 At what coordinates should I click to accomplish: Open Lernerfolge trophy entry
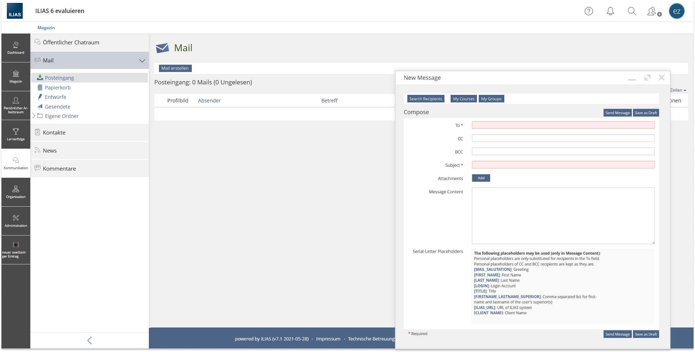pos(16,135)
